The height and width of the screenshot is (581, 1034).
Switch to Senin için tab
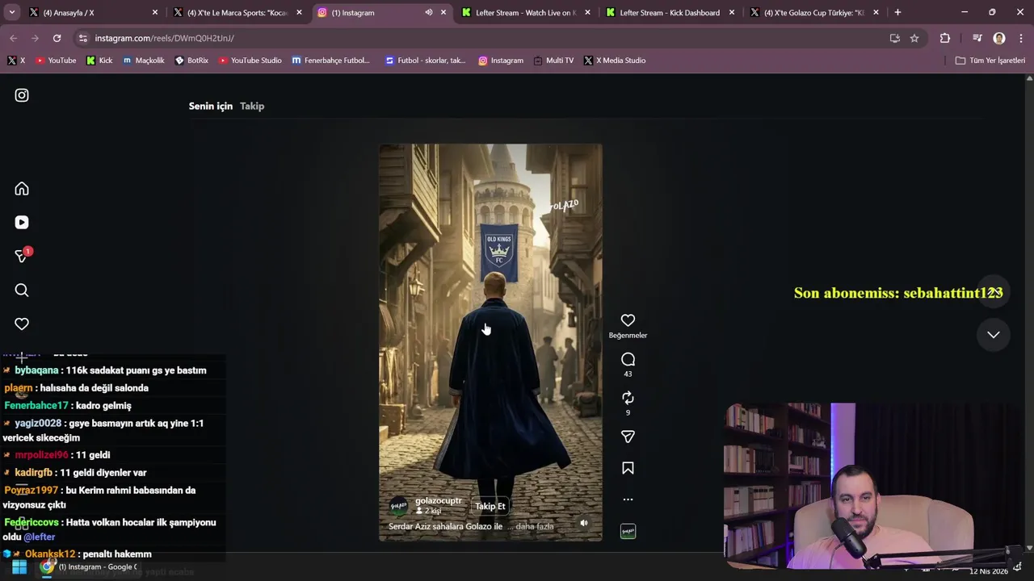pos(210,106)
